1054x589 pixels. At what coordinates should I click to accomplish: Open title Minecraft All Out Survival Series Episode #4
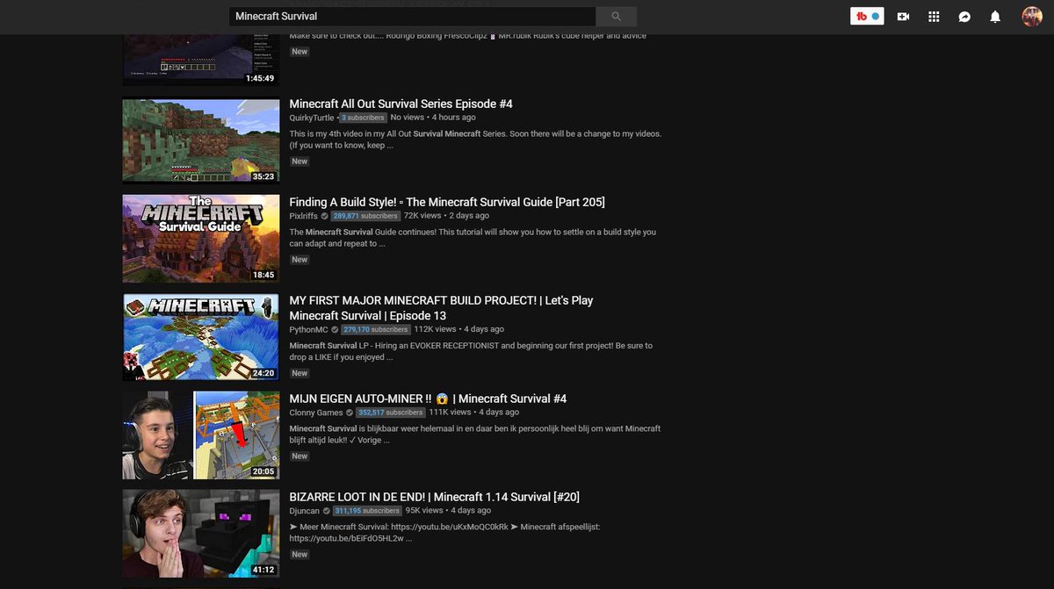click(401, 104)
